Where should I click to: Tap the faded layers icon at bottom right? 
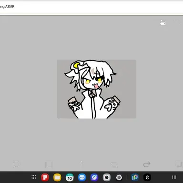point(179,164)
